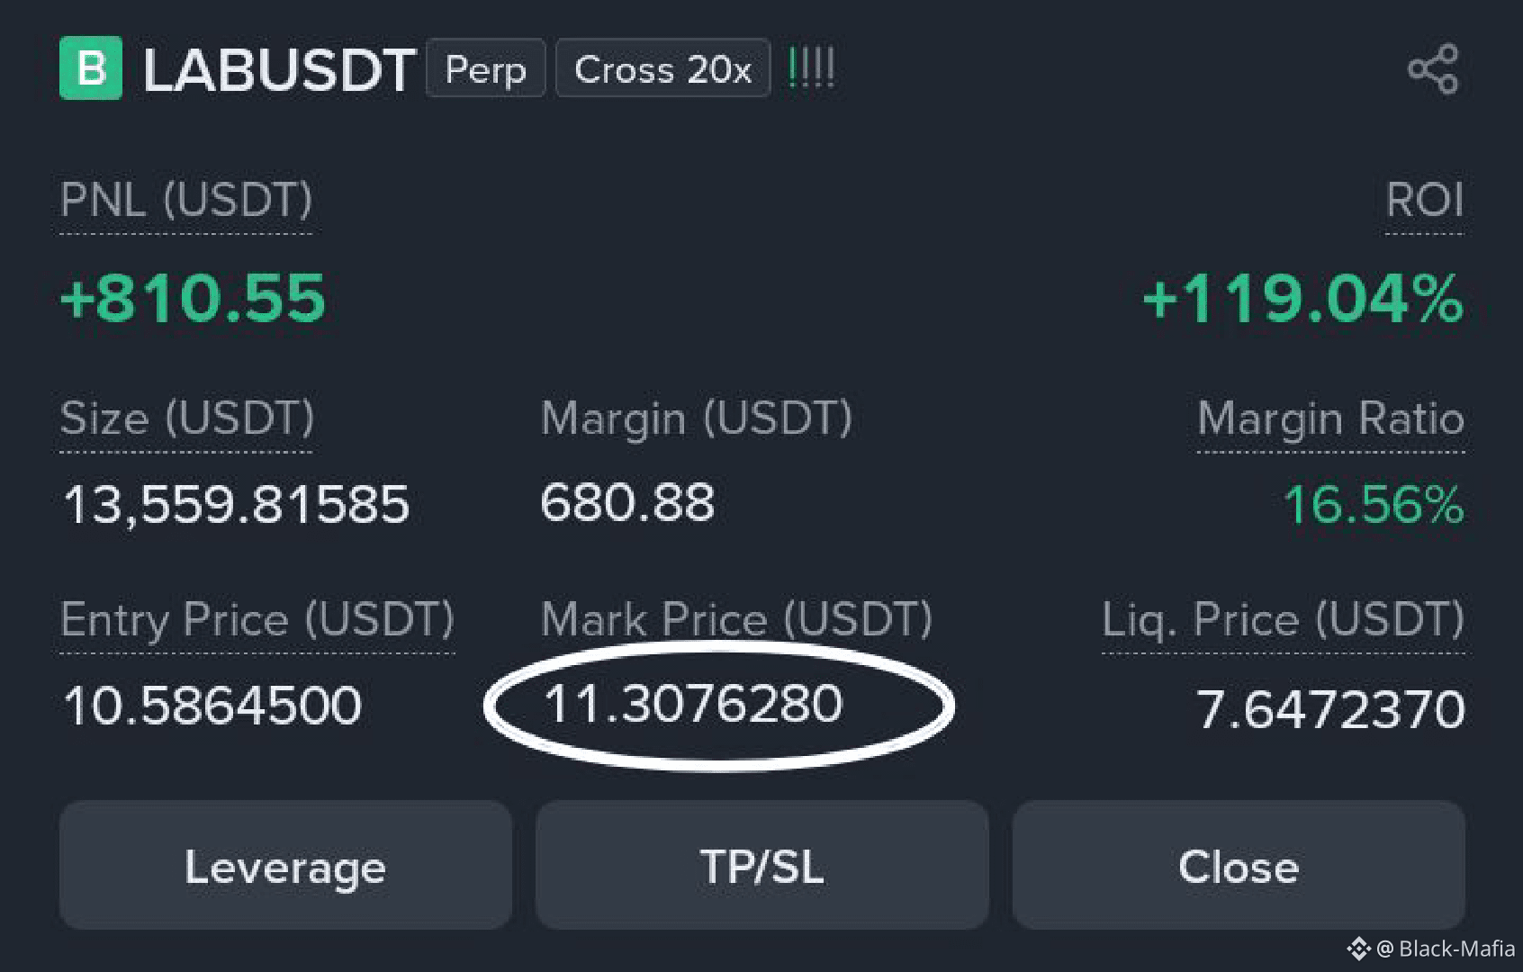This screenshot has height=972, width=1523.
Task: Tap the Cross 20x margin mode tag
Action: pyautogui.click(x=663, y=68)
